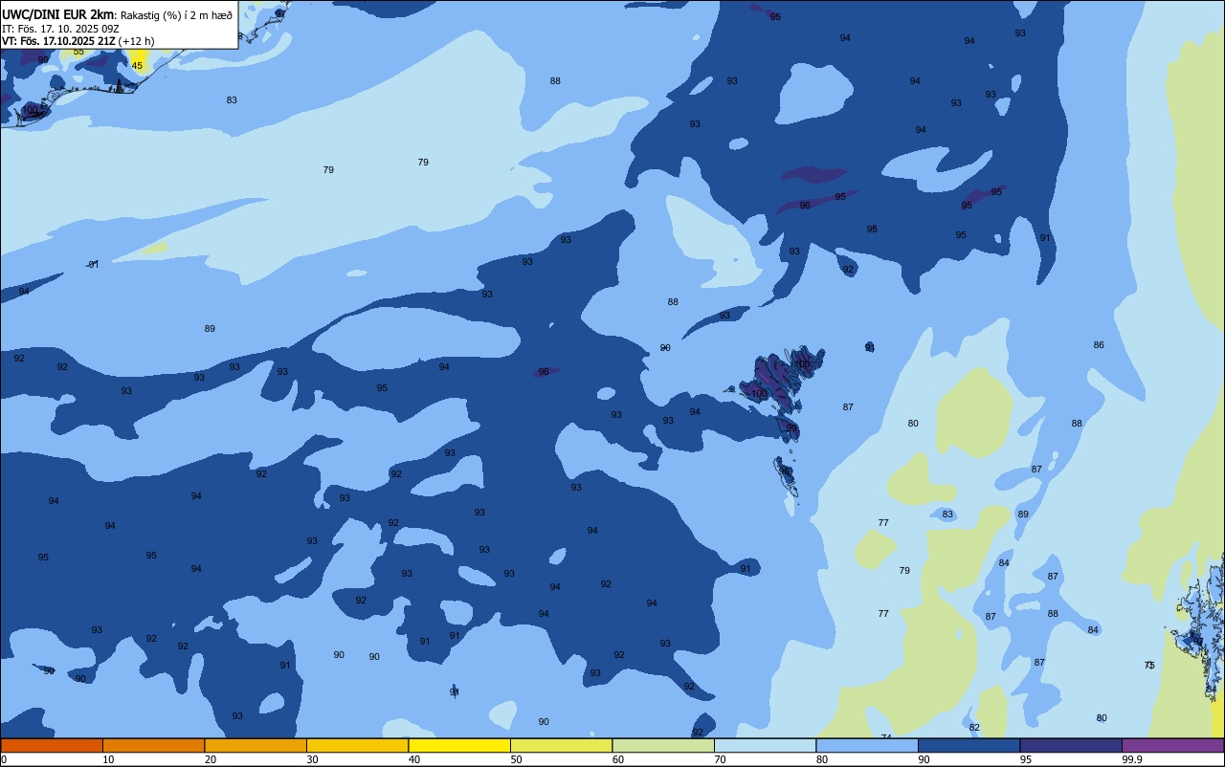Click the '45' humidity value on the map
1225x767 pixels.
pyautogui.click(x=137, y=66)
